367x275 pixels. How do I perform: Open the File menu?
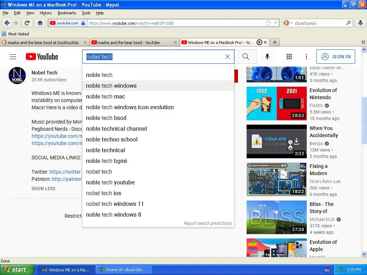[x=5, y=13]
